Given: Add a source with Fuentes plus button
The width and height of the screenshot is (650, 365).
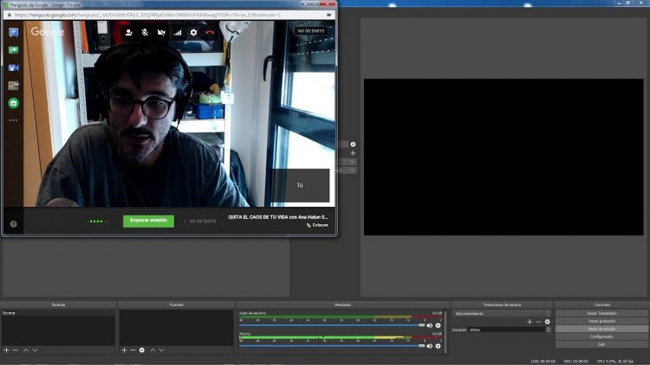Looking at the screenshot, I should [124, 350].
